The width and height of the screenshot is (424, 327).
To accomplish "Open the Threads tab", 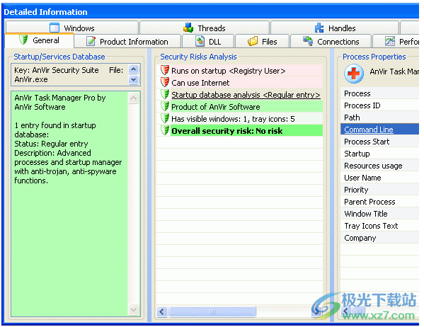I will click(x=205, y=28).
